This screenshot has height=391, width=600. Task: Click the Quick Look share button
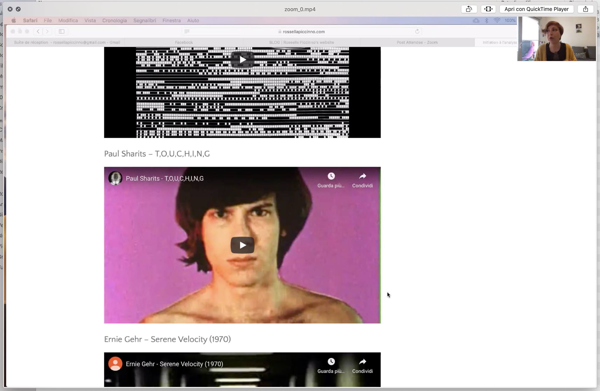click(x=585, y=9)
